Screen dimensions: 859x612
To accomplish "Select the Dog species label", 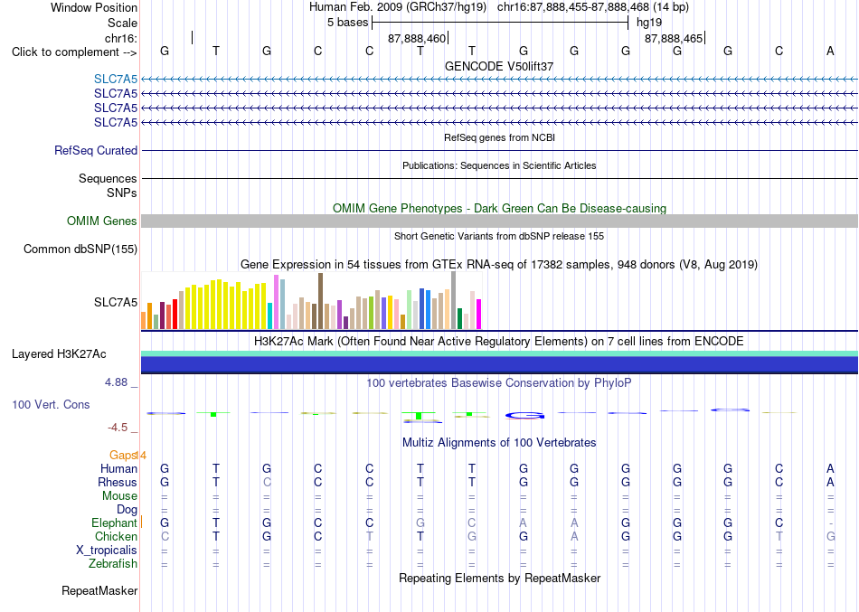I will point(127,510).
